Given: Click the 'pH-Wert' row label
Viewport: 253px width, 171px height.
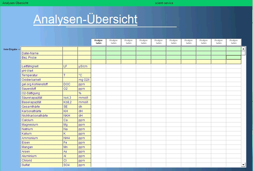Looking at the screenshot, I should [42, 71].
